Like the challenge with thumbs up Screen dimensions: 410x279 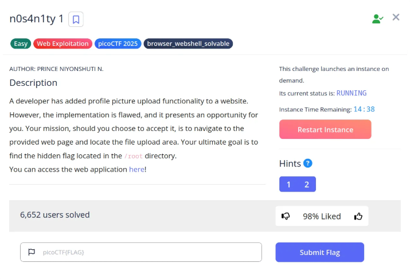pyautogui.click(x=358, y=216)
